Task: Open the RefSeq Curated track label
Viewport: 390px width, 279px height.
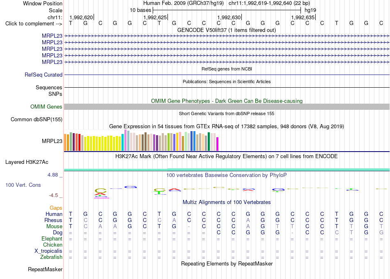Action: point(44,75)
